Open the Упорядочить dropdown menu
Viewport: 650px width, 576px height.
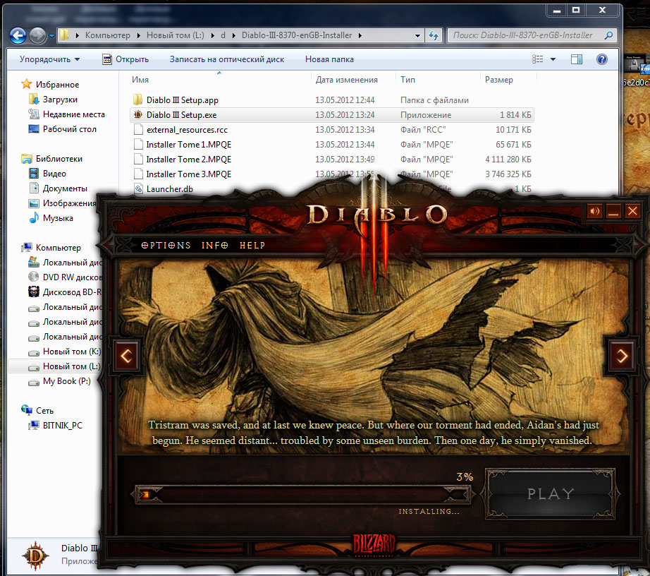tap(49, 59)
